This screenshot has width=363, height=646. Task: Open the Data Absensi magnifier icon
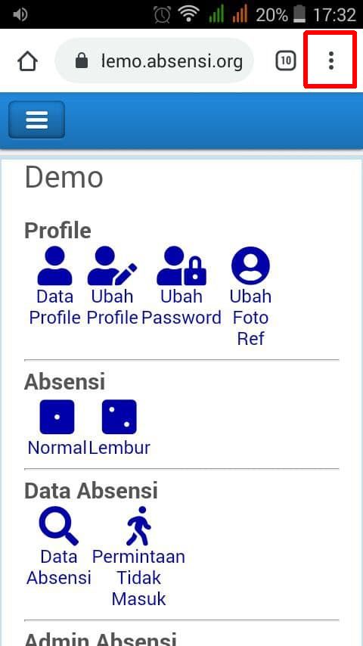click(x=58, y=526)
